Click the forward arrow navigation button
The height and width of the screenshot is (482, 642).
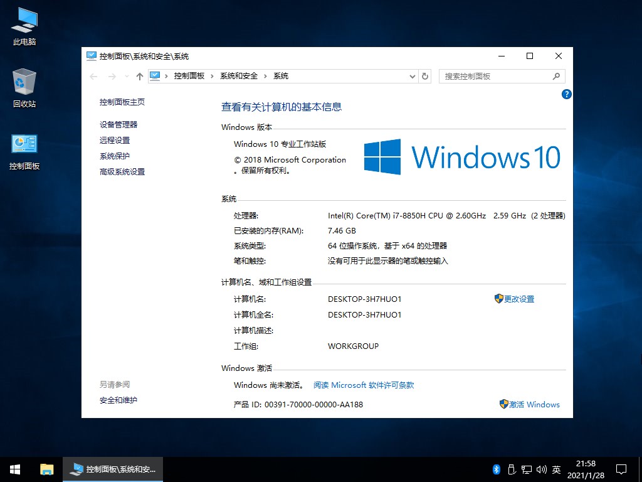pyautogui.click(x=112, y=76)
